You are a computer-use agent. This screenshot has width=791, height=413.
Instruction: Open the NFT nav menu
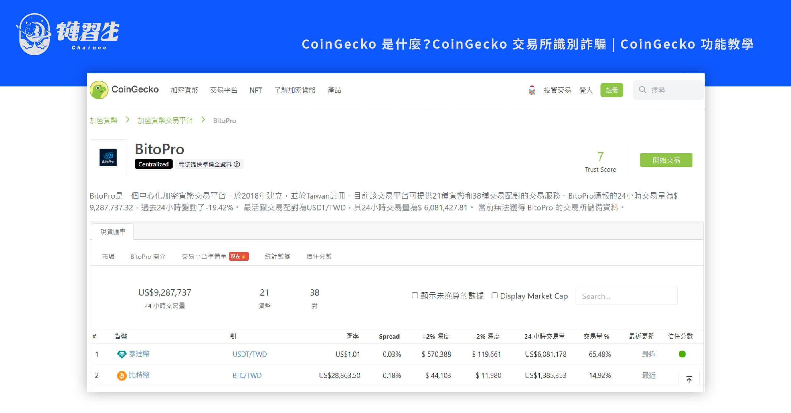coord(256,90)
